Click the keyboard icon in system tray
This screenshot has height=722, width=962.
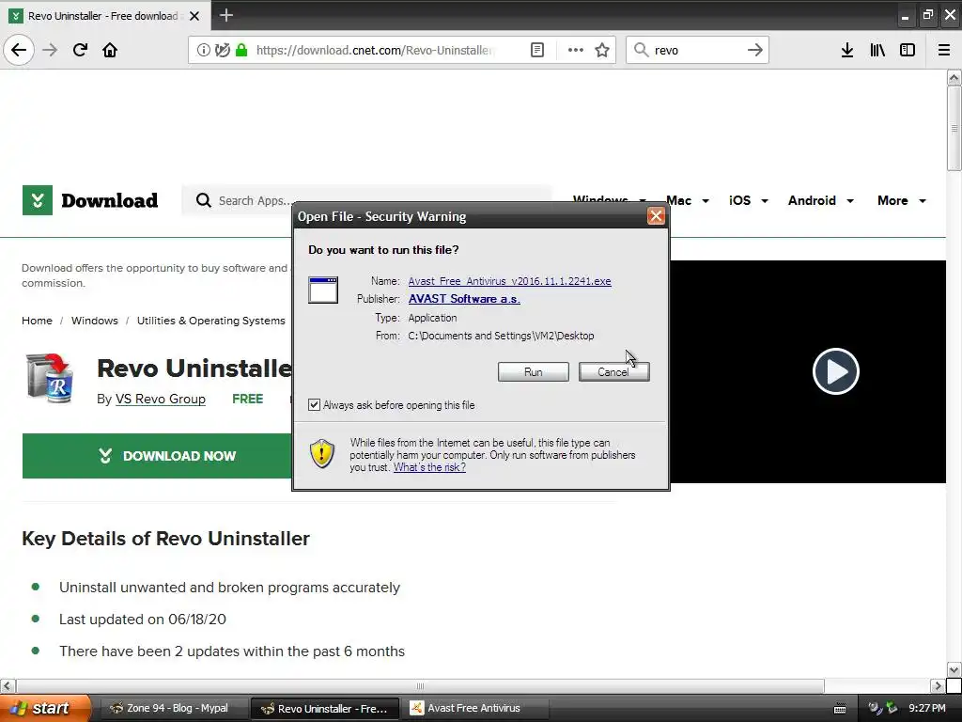pos(840,709)
